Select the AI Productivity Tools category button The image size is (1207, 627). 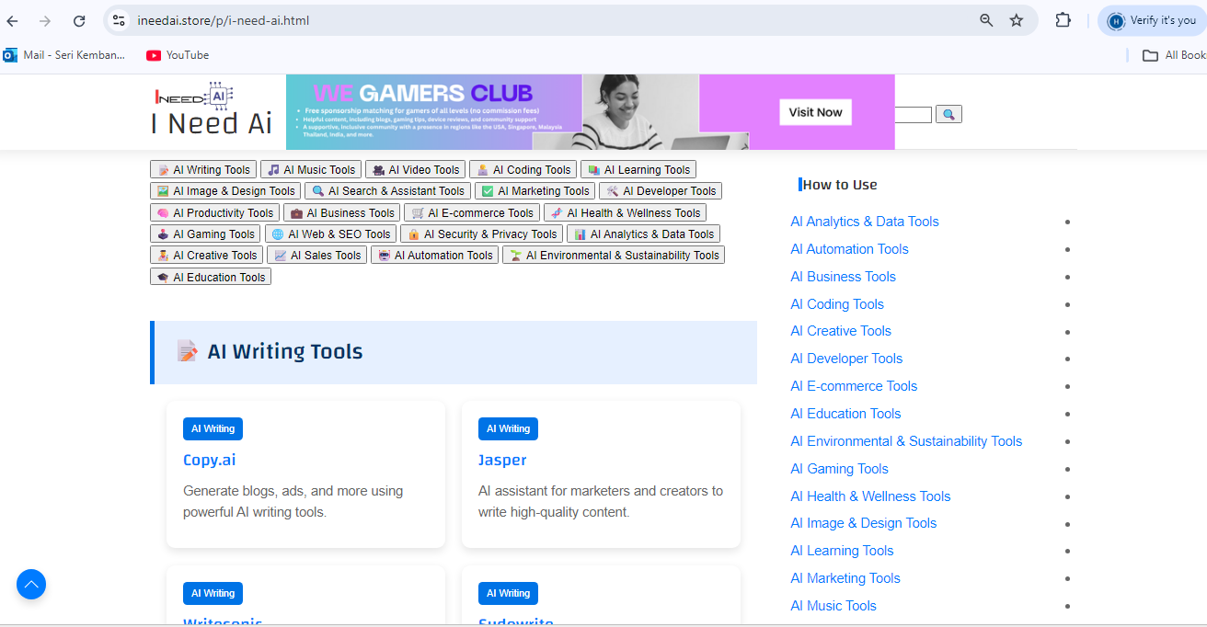click(x=214, y=212)
